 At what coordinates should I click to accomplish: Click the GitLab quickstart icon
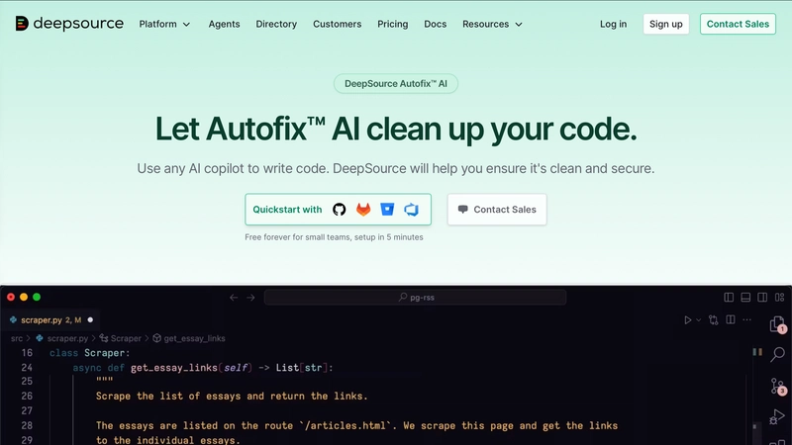363,210
